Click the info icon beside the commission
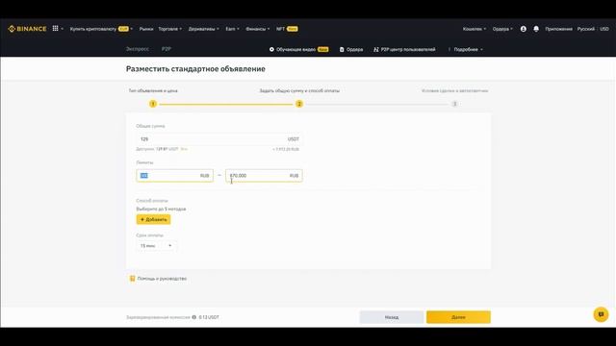This screenshot has height=346, width=616. (x=194, y=317)
